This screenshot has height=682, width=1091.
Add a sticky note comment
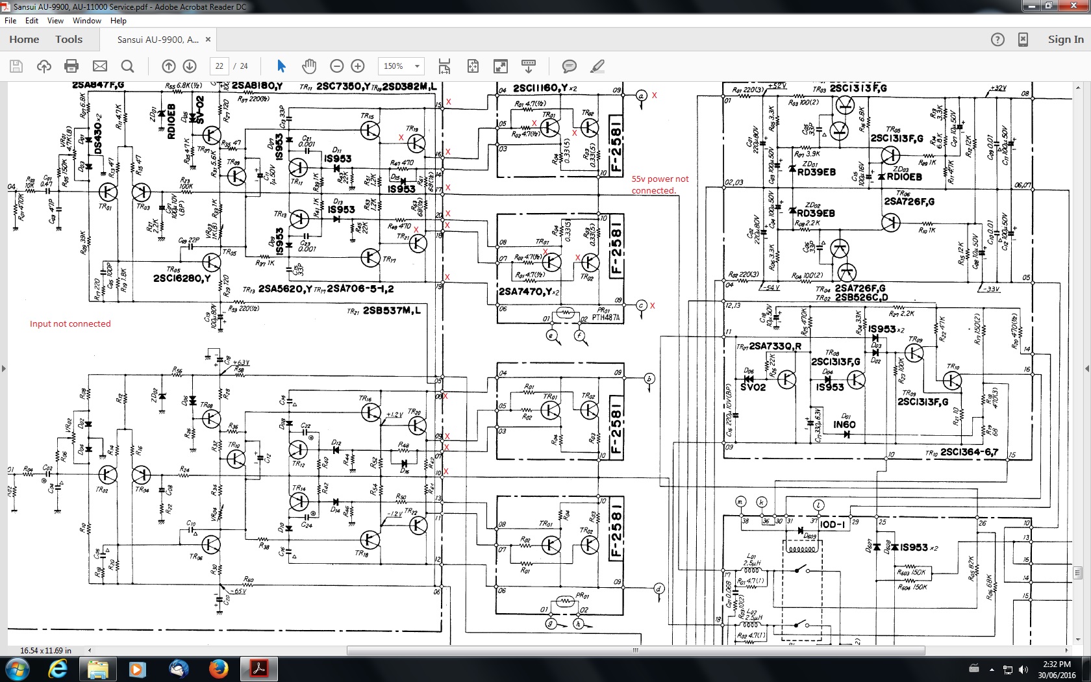[570, 66]
